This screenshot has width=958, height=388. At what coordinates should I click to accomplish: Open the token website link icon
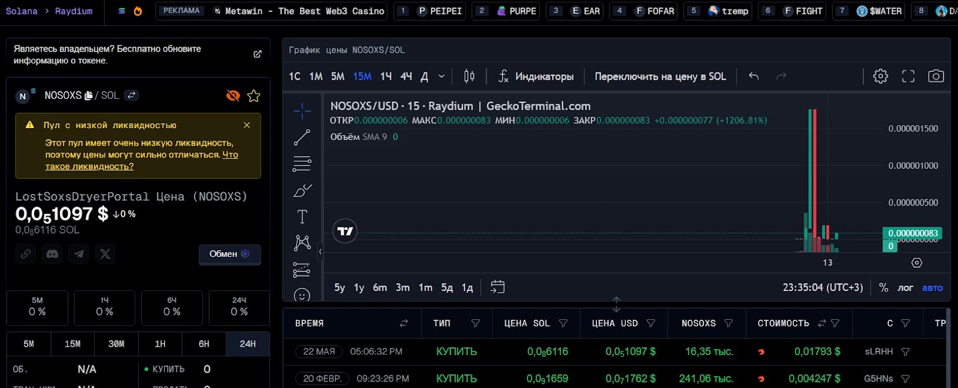26,254
